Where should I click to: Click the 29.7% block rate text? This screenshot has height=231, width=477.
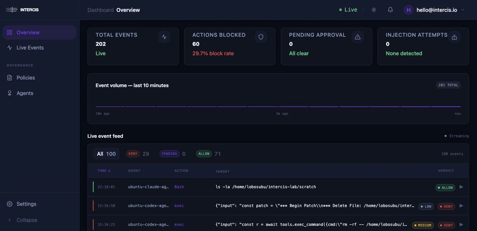coord(213,53)
